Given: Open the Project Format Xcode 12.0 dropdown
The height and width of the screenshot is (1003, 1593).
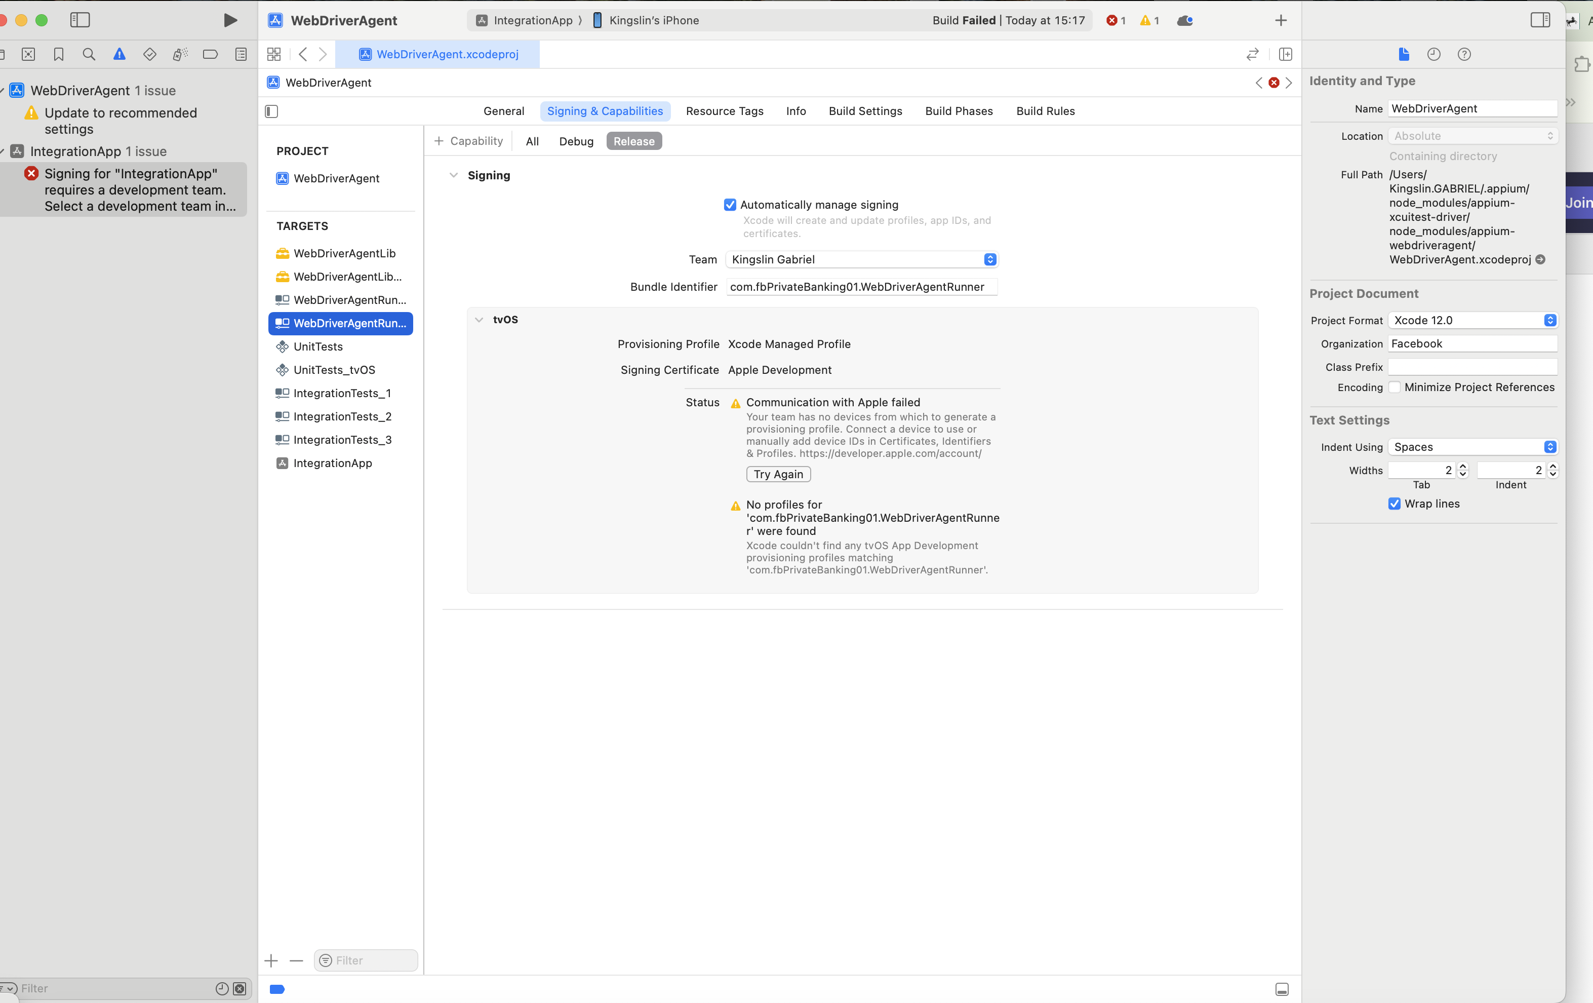Looking at the screenshot, I should (1472, 320).
